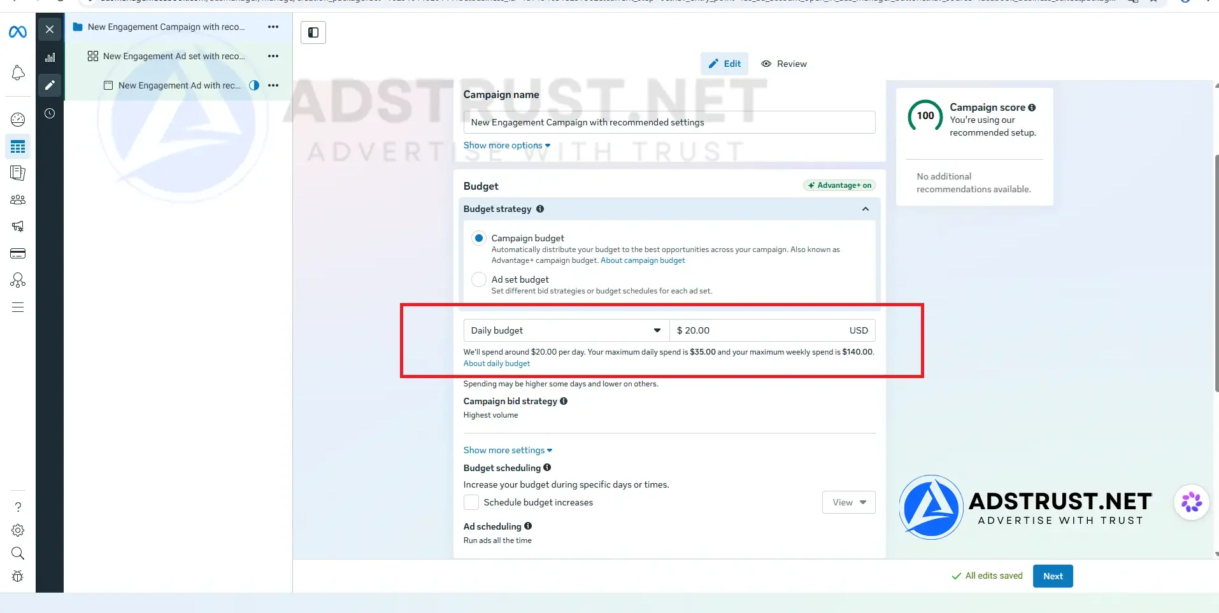Click the Campaign name input field
The height and width of the screenshot is (613, 1219).
tap(669, 122)
